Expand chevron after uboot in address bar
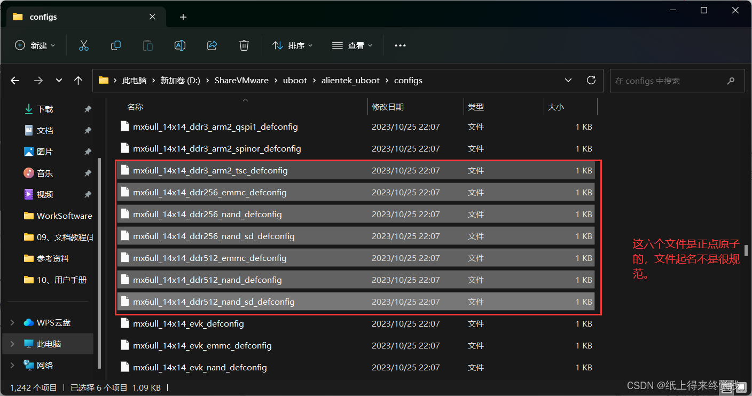The image size is (752, 396). [x=315, y=81]
